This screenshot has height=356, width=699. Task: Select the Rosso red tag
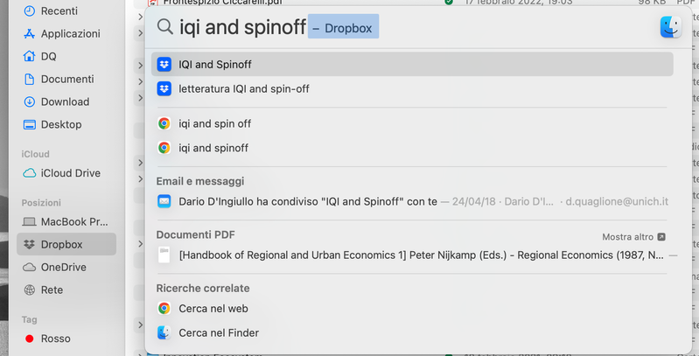tap(55, 339)
